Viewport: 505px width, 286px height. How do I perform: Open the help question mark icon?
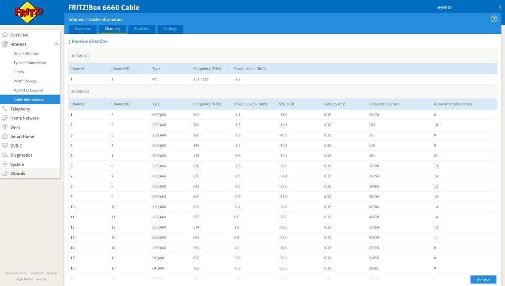[x=494, y=19]
